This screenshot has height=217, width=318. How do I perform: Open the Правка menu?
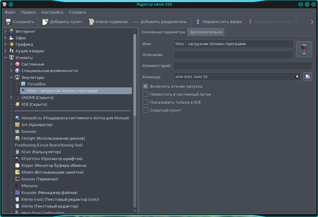[x=28, y=12]
